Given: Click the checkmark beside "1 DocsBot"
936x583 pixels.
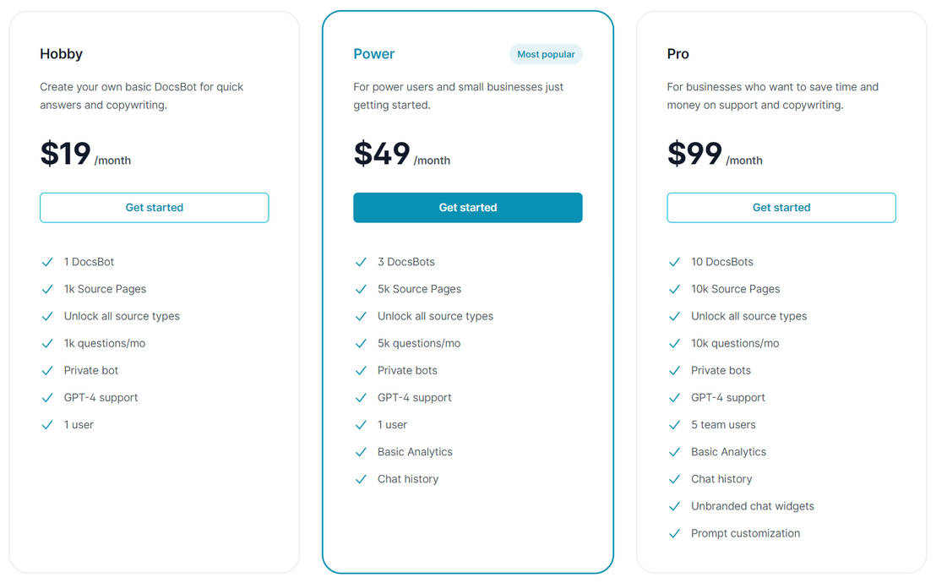Looking at the screenshot, I should (47, 262).
